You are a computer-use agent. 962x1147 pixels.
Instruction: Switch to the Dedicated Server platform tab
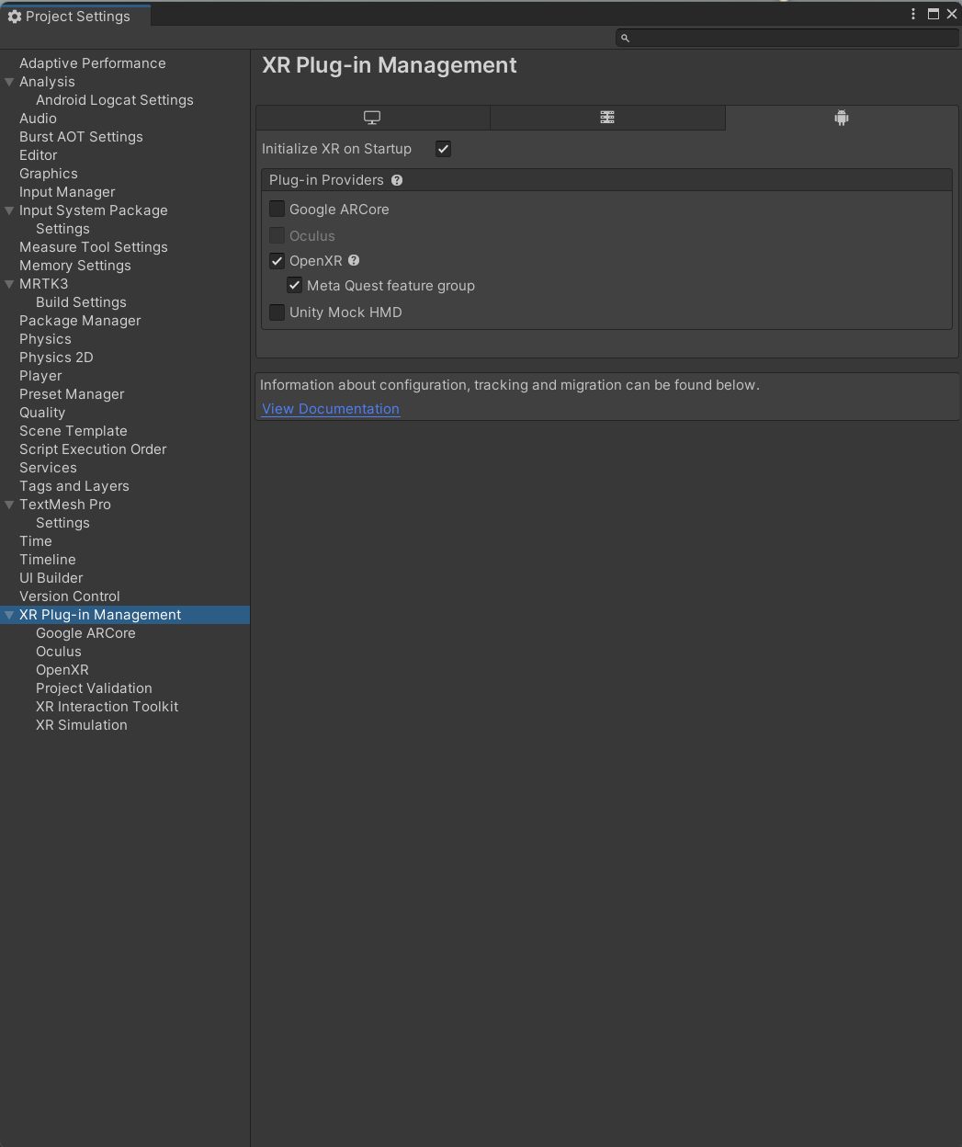pyautogui.click(x=607, y=118)
